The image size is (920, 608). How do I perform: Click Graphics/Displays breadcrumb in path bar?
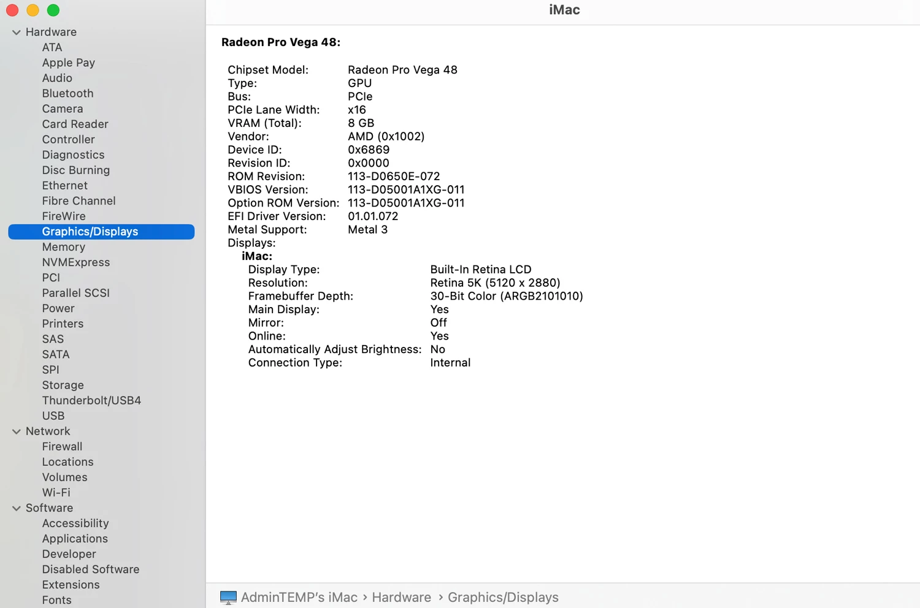coord(503,598)
